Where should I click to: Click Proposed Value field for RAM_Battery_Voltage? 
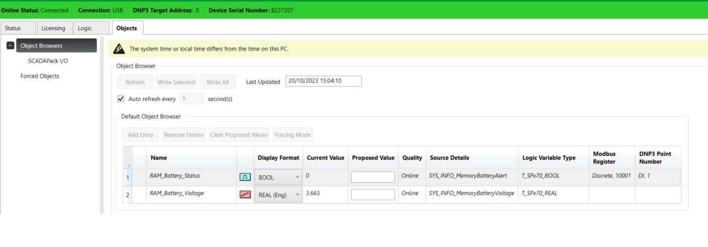pyautogui.click(x=373, y=194)
